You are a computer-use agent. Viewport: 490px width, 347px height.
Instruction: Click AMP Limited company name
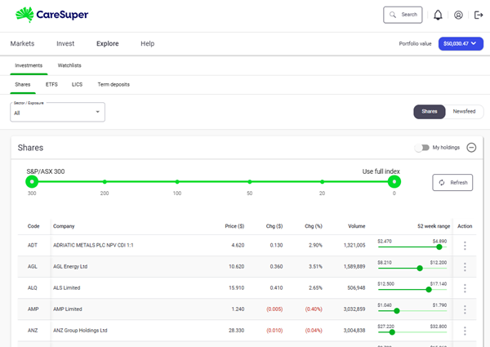coord(68,309)
